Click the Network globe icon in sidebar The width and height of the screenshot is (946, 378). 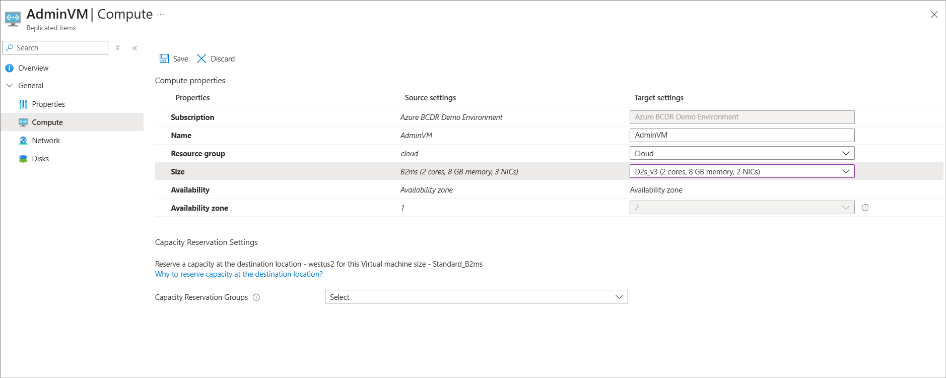pos(23,141)
